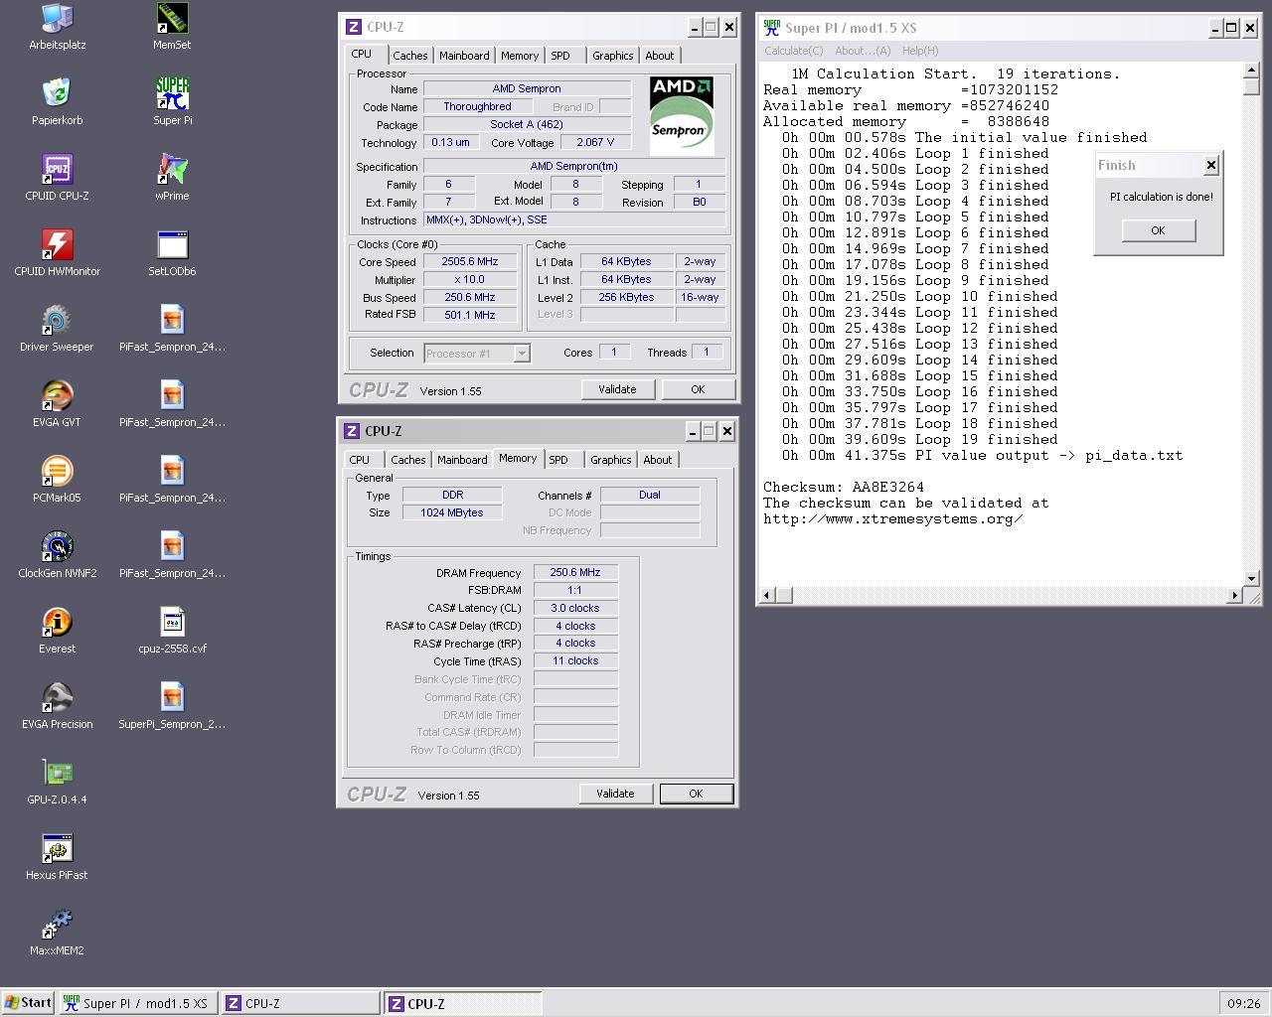Select the wPrime desktop icon
Screen dimensions: 1272x1017
pyautogui.click(x=172, y=178)
